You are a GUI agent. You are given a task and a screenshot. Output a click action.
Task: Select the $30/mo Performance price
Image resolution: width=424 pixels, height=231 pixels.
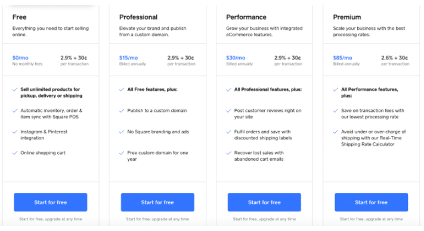(x=236, y=58)
